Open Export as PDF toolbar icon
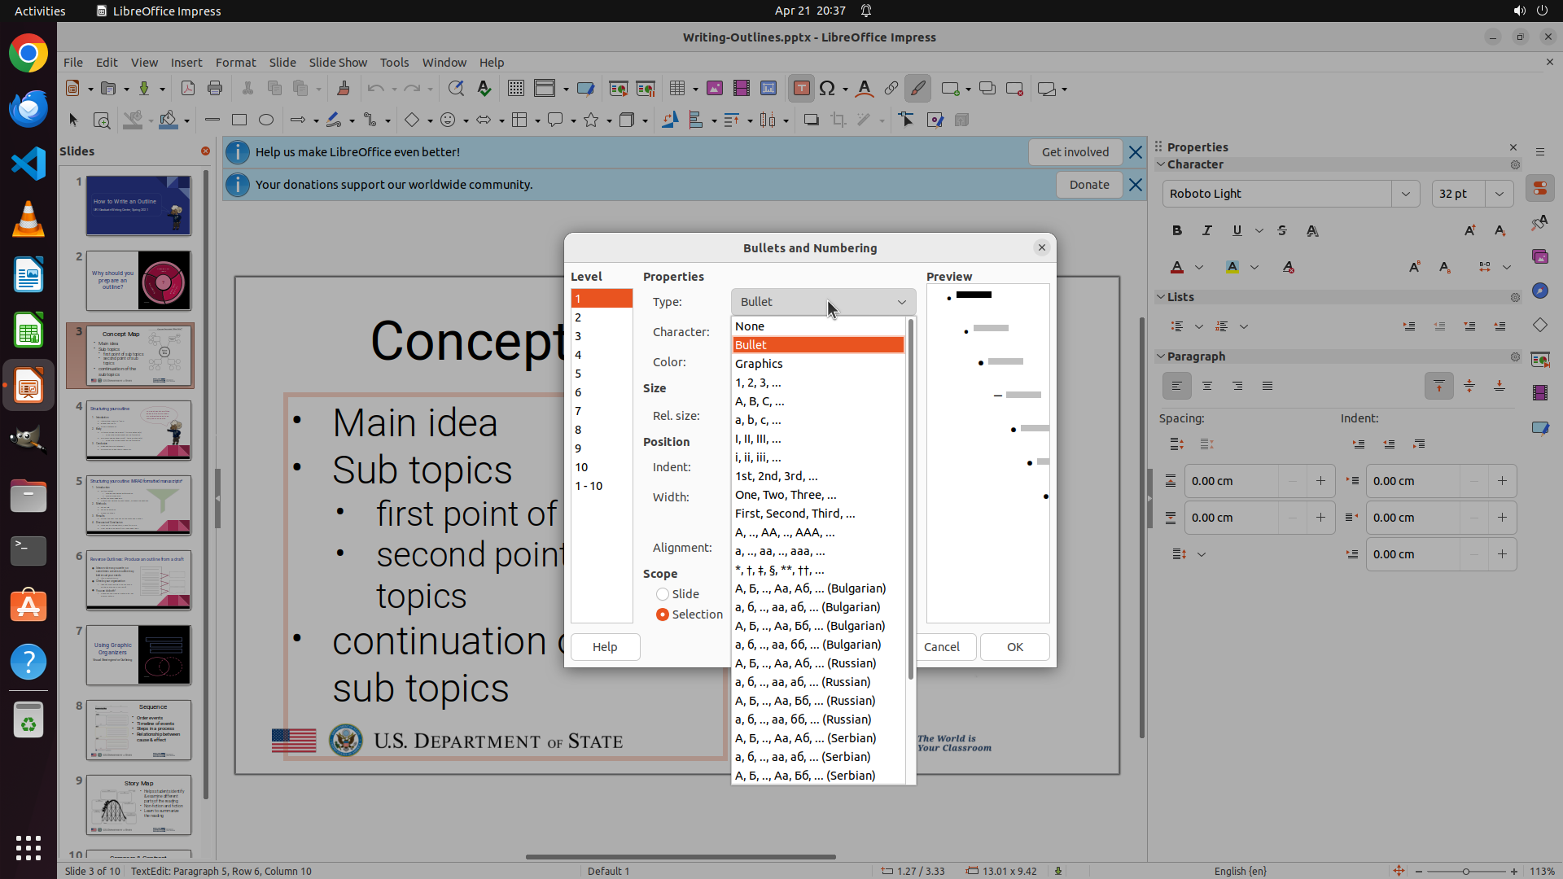This screenshot has width=1563, height=879. pyautogui.click(x=188, y=89)
